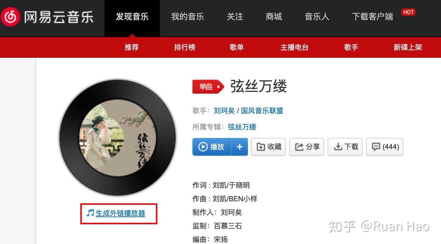Open artist link 国风音乐联盟
The image size is (441, 244).
click(x=262, y=111)
